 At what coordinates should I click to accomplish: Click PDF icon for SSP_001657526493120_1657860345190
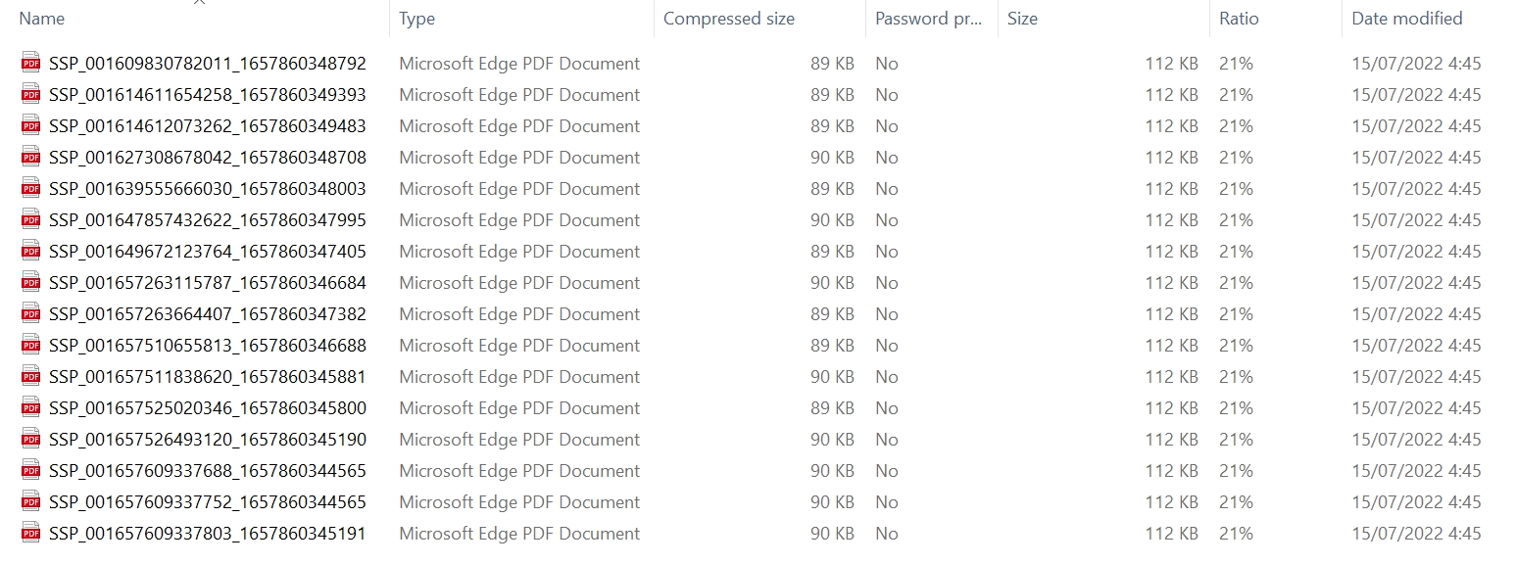click(30, 440)
